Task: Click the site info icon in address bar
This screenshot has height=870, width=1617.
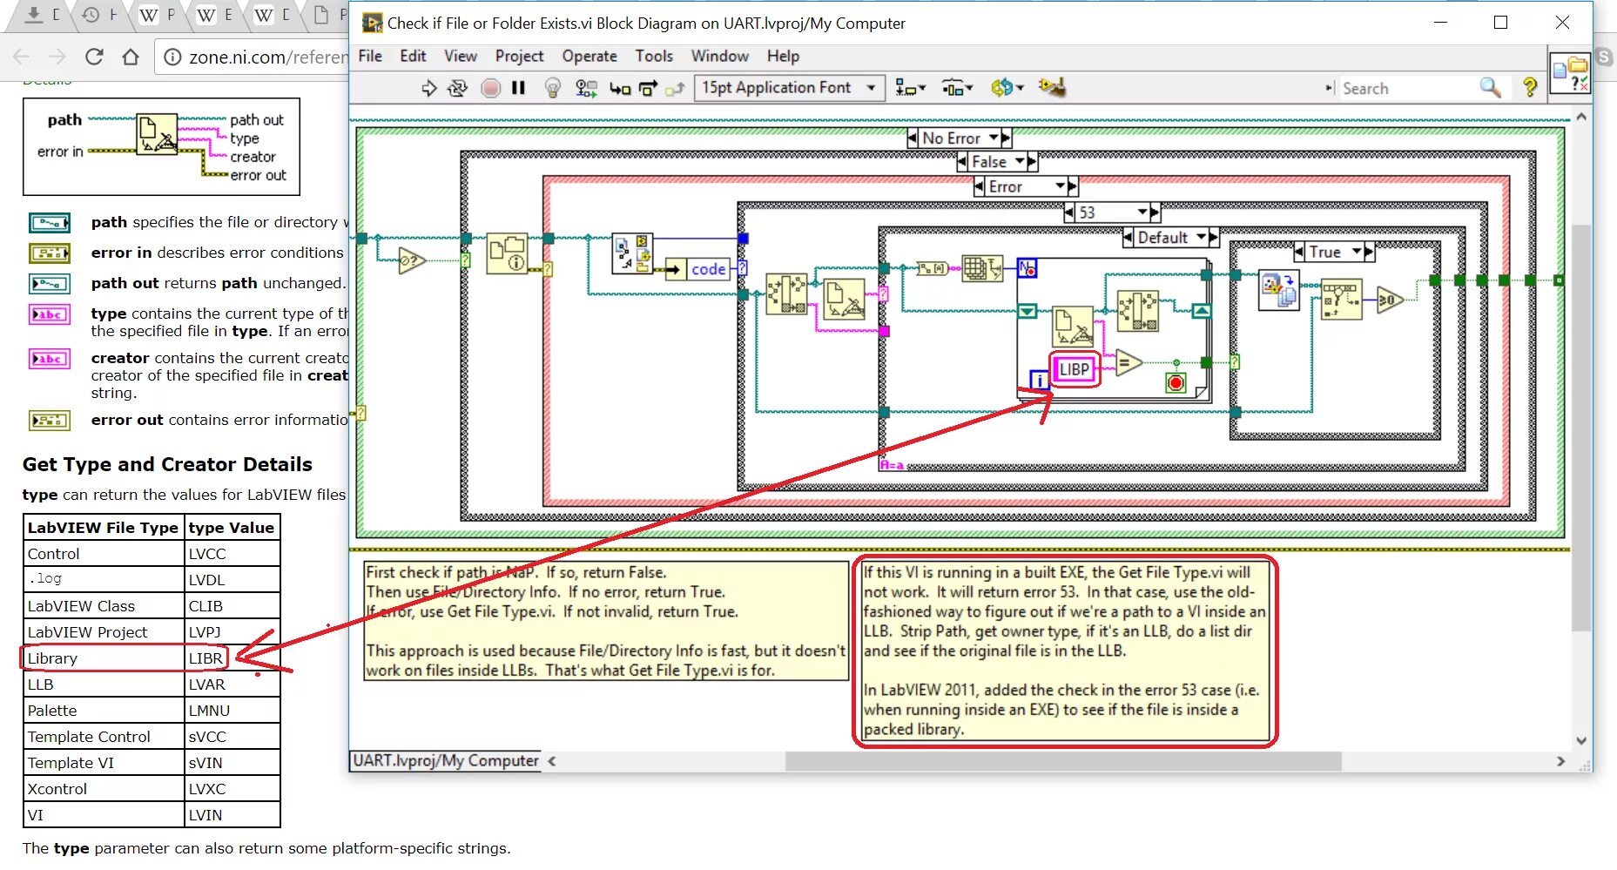Action: (x=172, y=57)
